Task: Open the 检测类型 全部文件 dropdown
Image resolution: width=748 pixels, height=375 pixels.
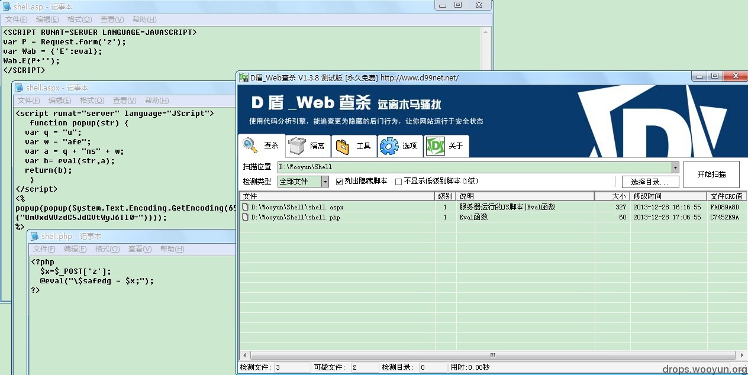Action: click(325, 182)
